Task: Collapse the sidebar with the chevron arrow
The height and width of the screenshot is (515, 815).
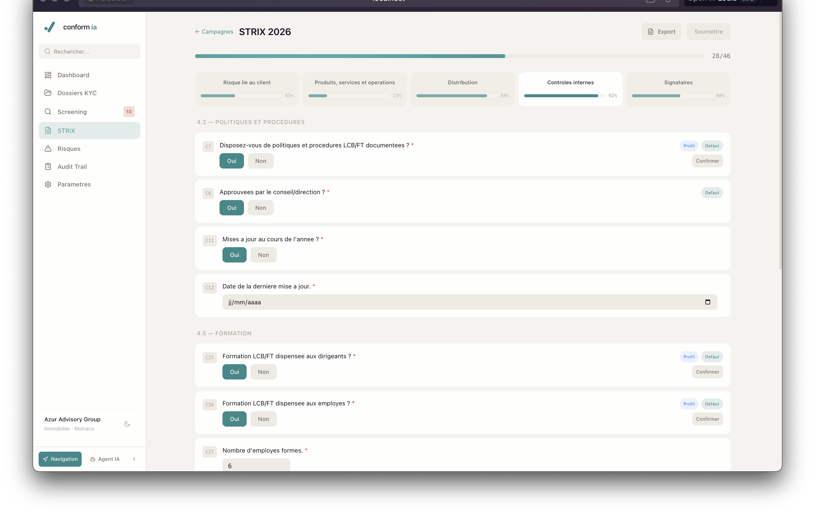Action: click(x=134, y=459)
